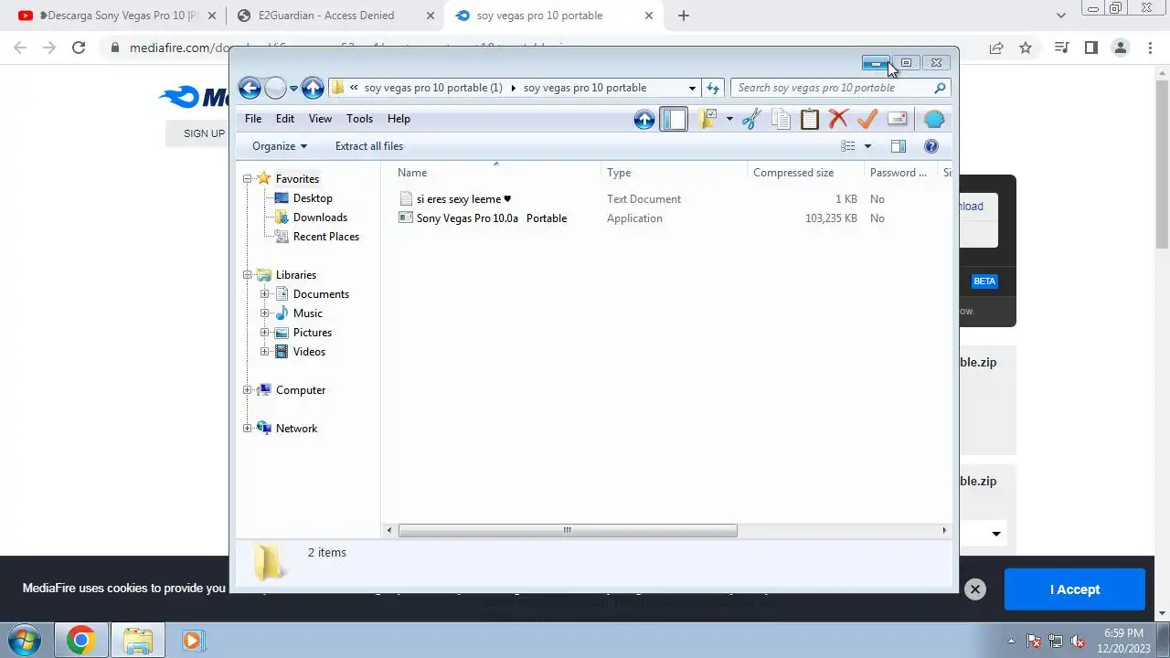1170x658 pixels.
Task: Click the up arrow beside the address bar
Action: pos(313,88)
